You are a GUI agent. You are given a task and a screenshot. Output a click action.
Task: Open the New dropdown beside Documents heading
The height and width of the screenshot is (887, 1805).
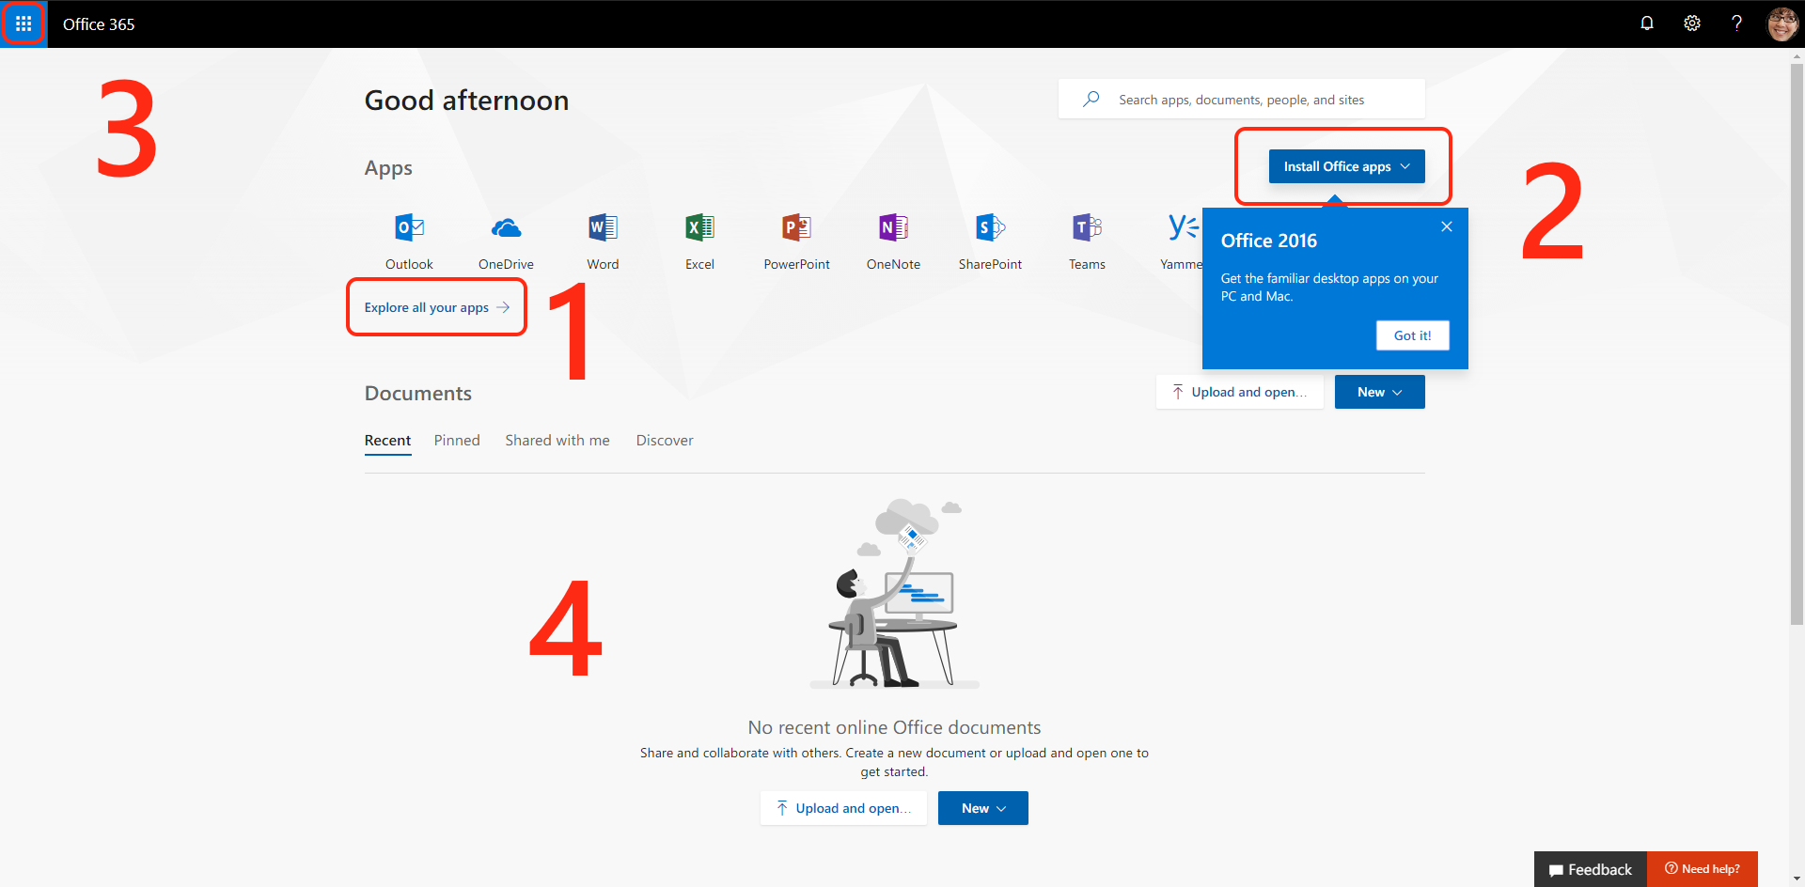coord(1379,392)
